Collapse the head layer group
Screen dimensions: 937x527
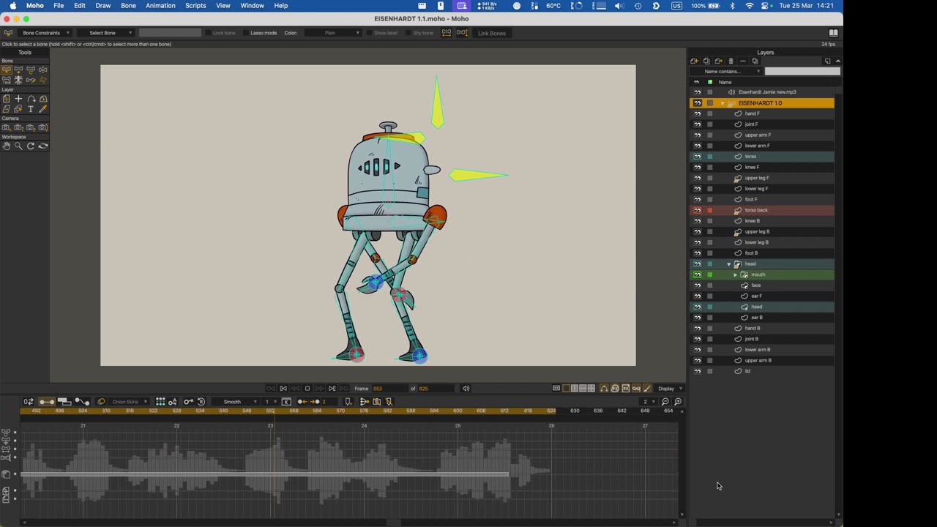(x=729, y=263)
